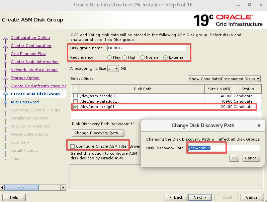The image size is (267, 202).
Task: Open Grid Plug and Play step
Action: click(x=28, y=54)
